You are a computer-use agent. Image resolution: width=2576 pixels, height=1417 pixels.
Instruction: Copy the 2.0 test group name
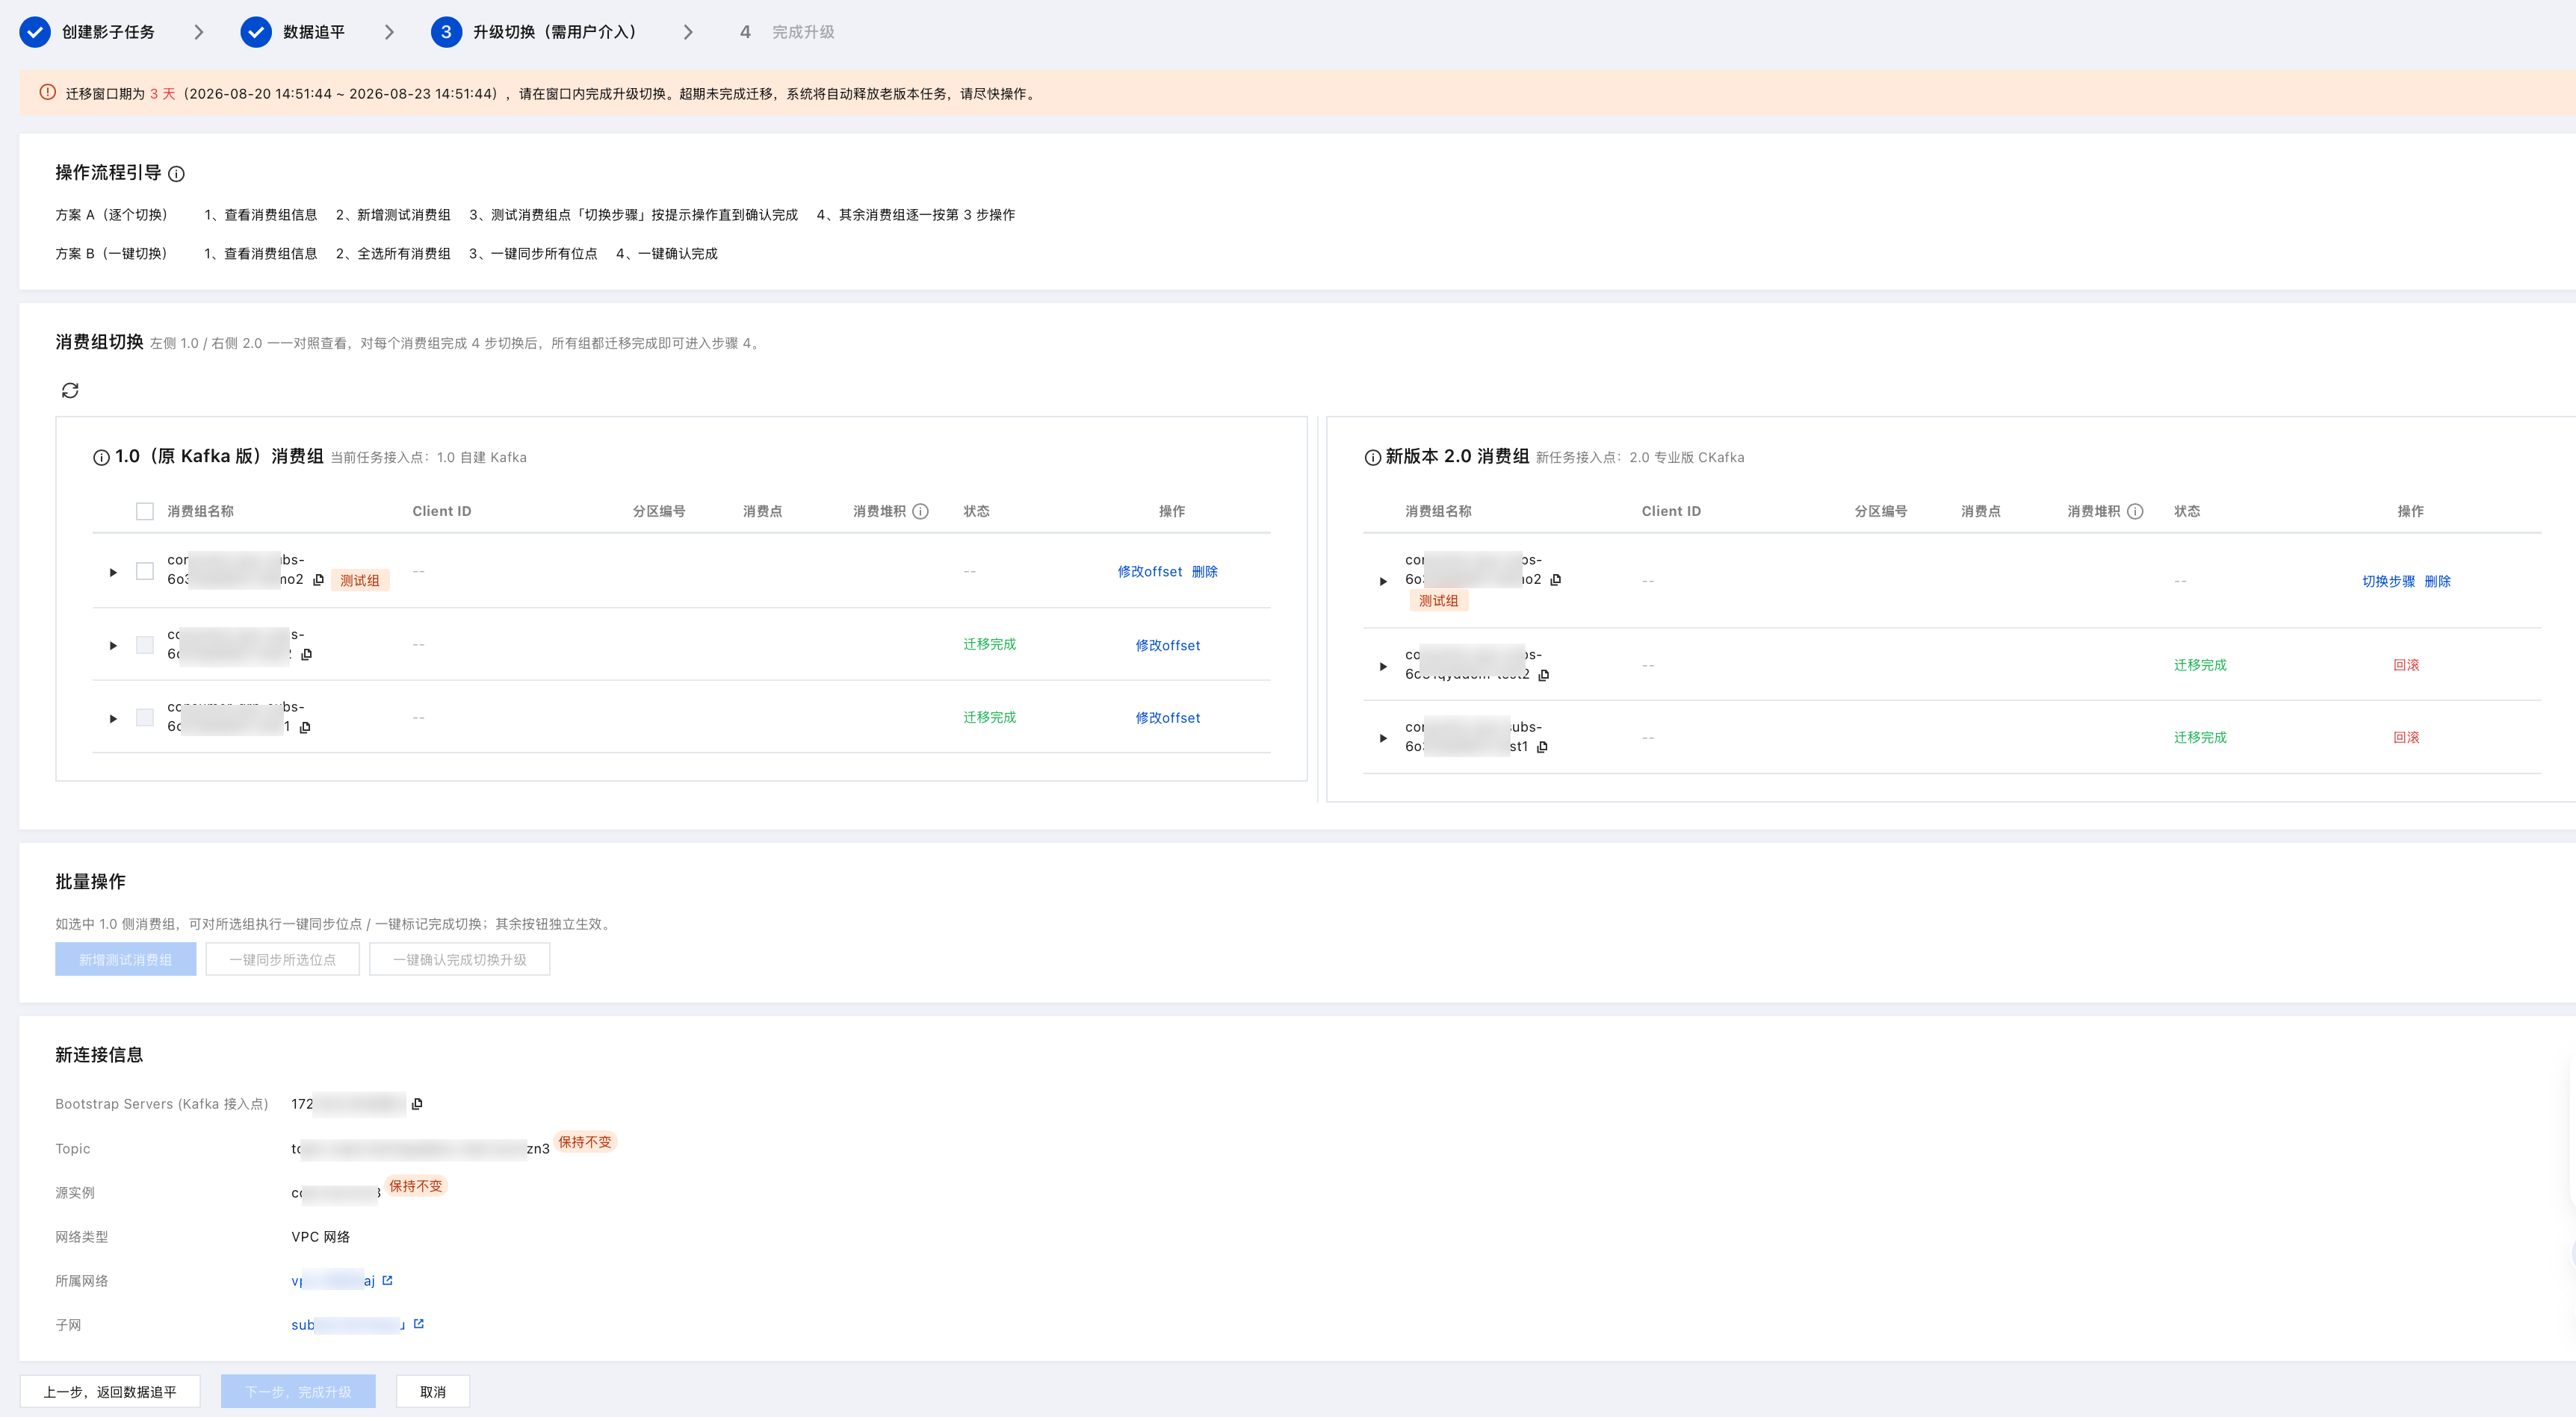1555,581
